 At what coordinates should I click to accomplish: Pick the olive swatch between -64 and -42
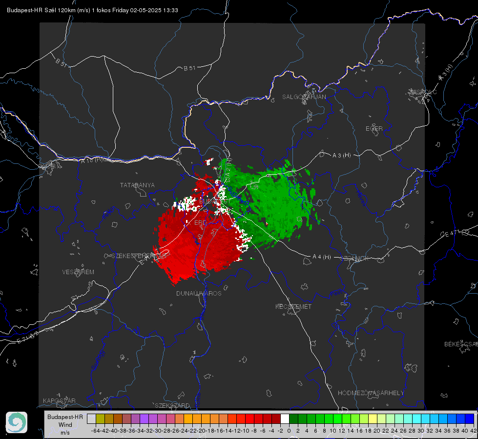[100, 419]
